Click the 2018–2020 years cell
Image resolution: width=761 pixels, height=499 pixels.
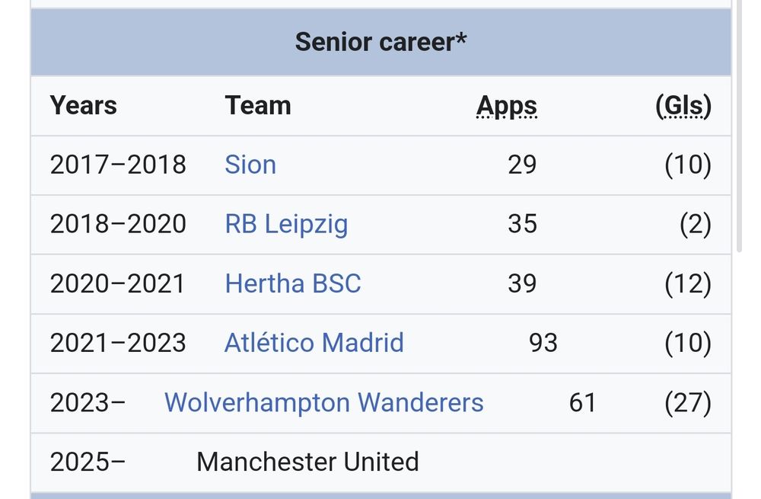pyautogui.click(x=118, y=225)
